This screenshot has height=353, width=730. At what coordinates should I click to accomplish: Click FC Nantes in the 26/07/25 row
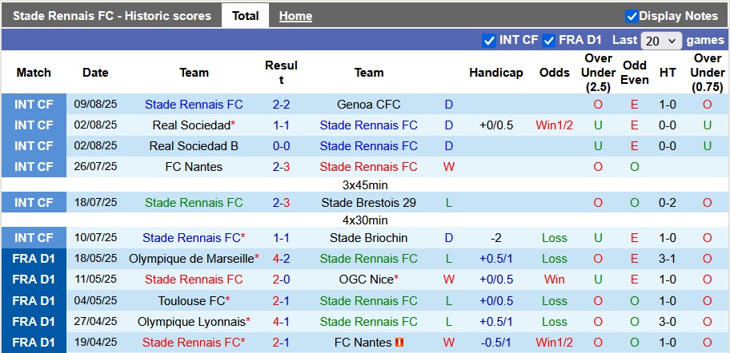click(x=194, y=167)
